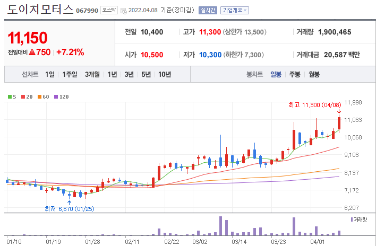Screen dimensions: 376x246
Task: Select the 3년 line chart tab
Action: pos(129,74)
